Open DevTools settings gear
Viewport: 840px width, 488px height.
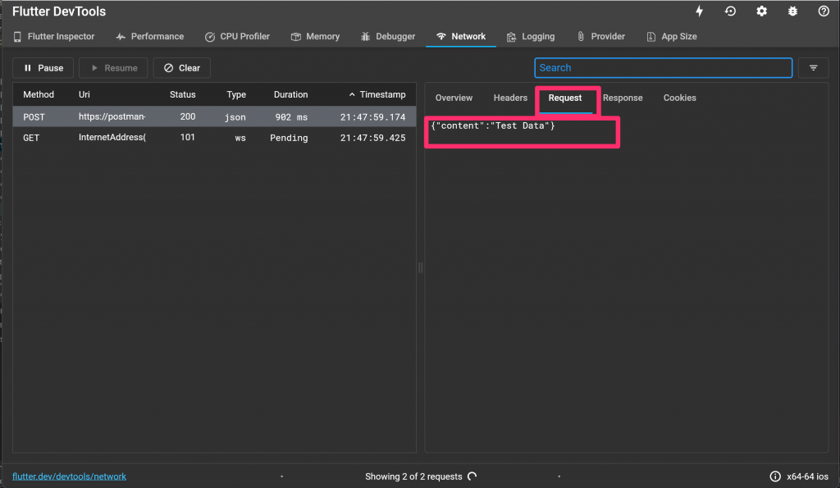click(x=761, y=11)
